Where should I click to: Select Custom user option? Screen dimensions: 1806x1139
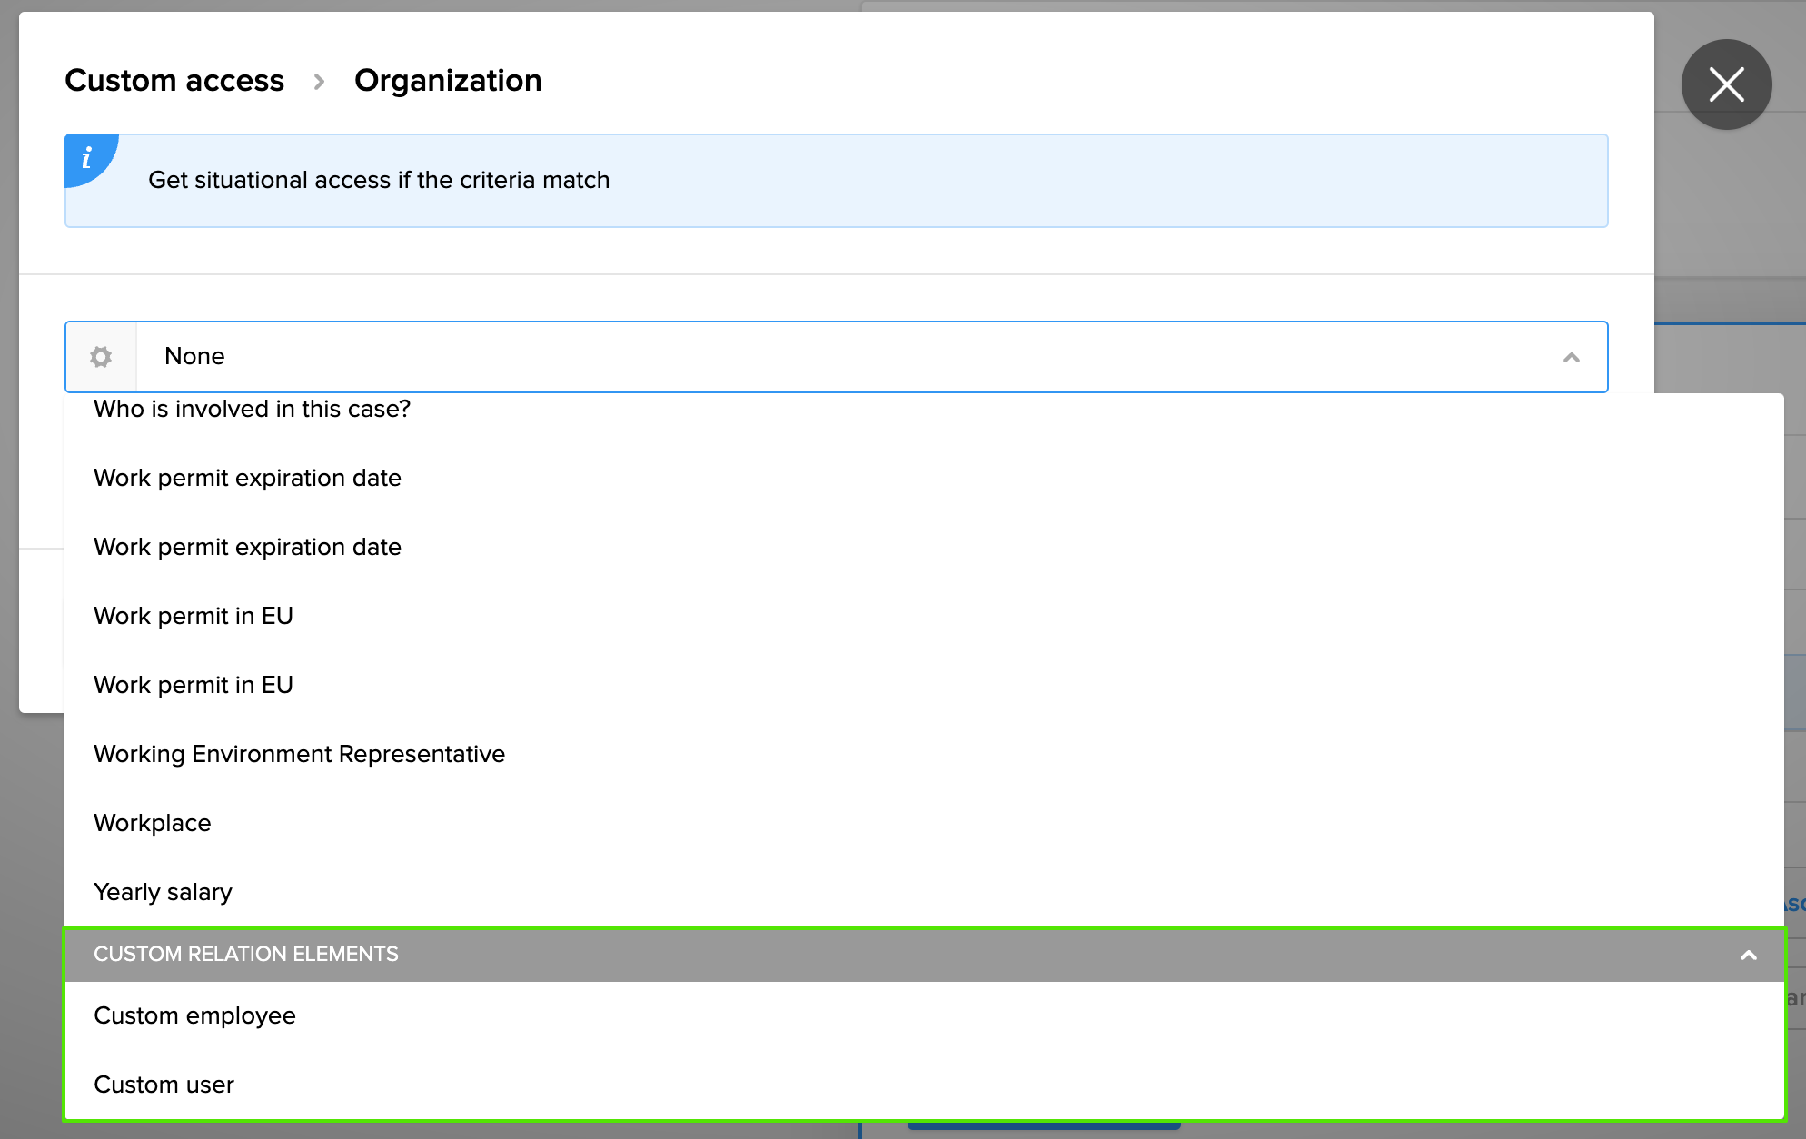(164, 1085)
